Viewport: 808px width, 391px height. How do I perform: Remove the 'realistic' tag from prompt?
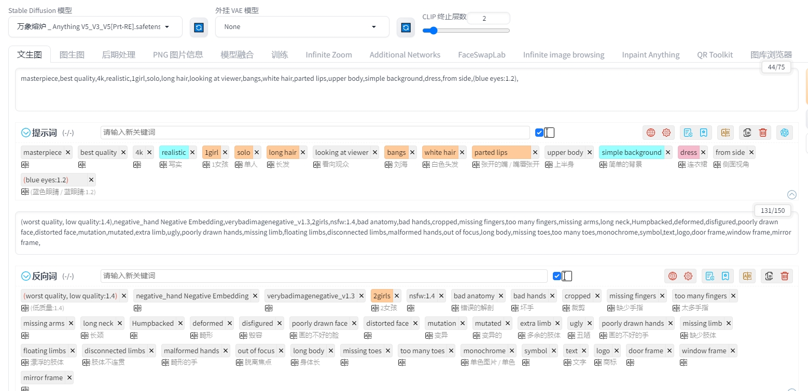coord(193,152)
